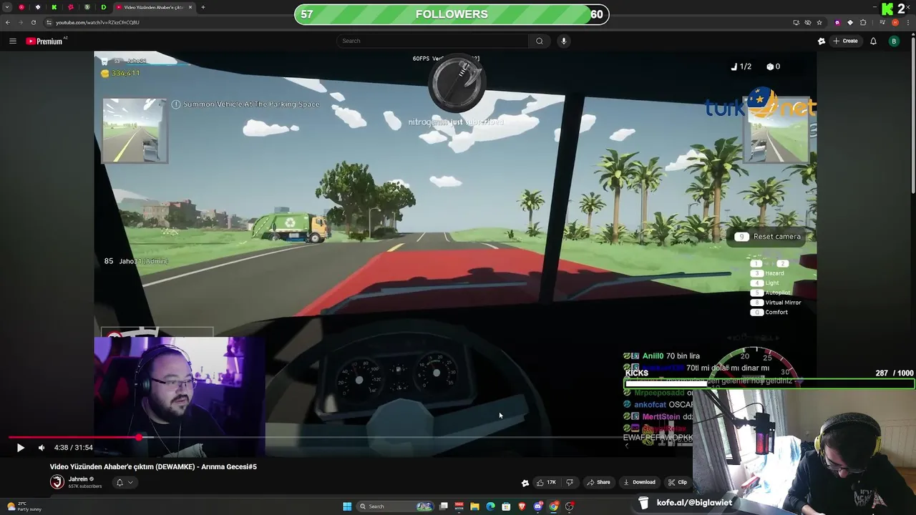This screenshot has width=916, height=515.
Task: Click the video title text
Action: 153,466
